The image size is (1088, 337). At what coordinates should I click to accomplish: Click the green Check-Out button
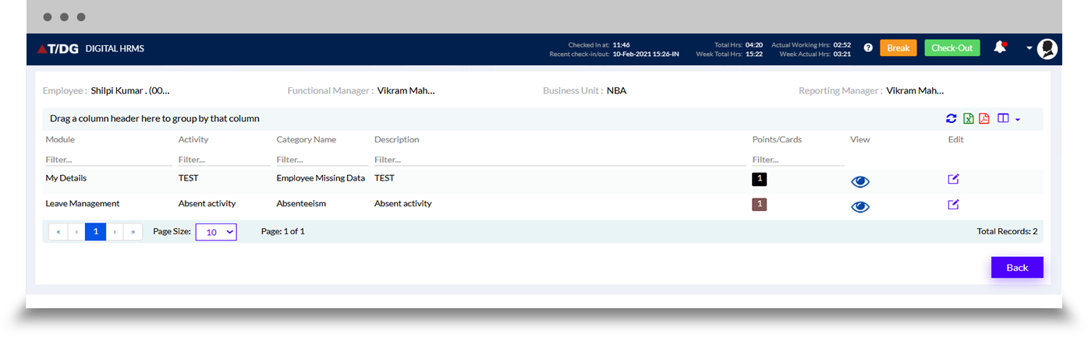click(x=952, y=48)
